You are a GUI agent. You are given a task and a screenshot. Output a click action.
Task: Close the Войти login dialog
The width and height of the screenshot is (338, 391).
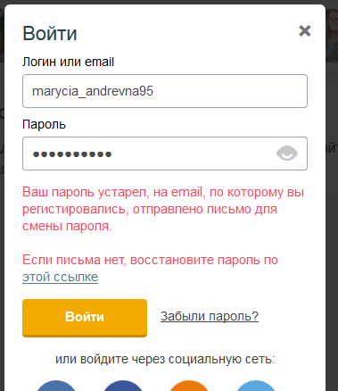coord(305,31)
